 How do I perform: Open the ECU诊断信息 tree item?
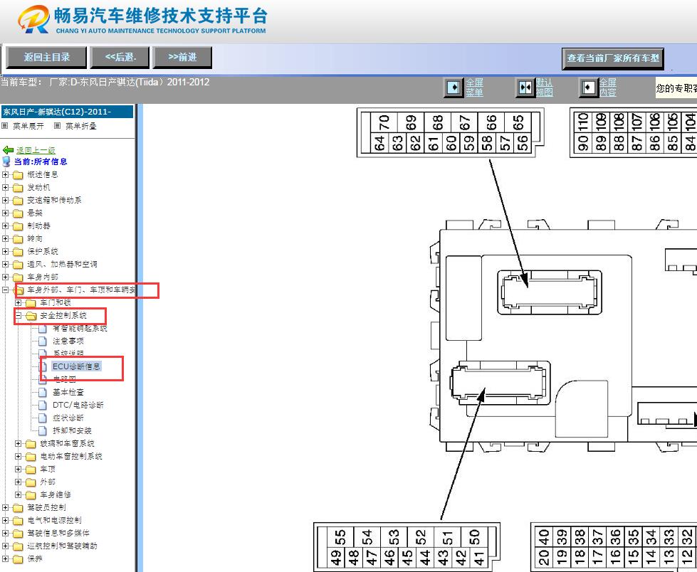[x=76, y=366]
